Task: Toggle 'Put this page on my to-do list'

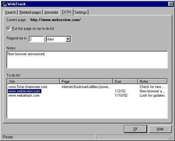Action: pyautogui.click(x=8, y=29)
